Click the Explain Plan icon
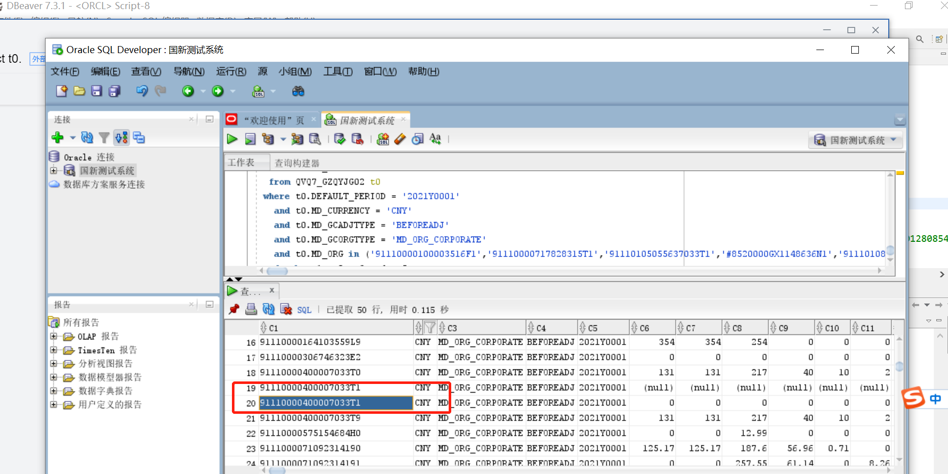948x474 pixels. tap(268, 139)
